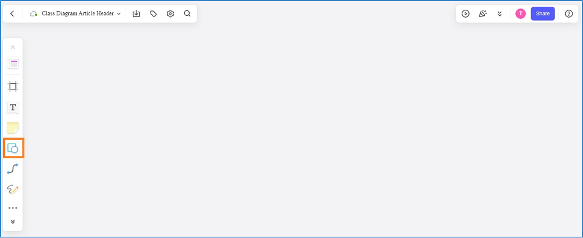Open board settings gear icon

(x=170, y=14)
